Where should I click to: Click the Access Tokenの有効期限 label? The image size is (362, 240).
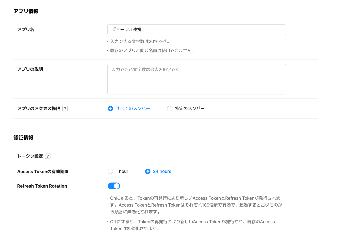pyautogui.click(x=43, y=172)
